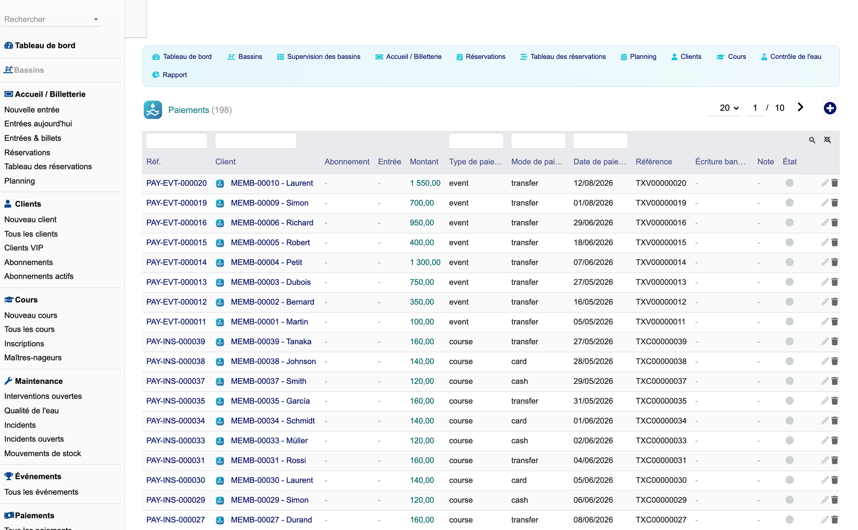
Task: Click member icon next to MEMB-00004 - Petit
Action: (x=220, y=263)
